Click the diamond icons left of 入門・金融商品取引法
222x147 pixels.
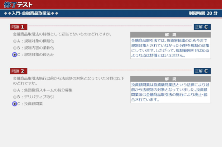click(7, 13)
